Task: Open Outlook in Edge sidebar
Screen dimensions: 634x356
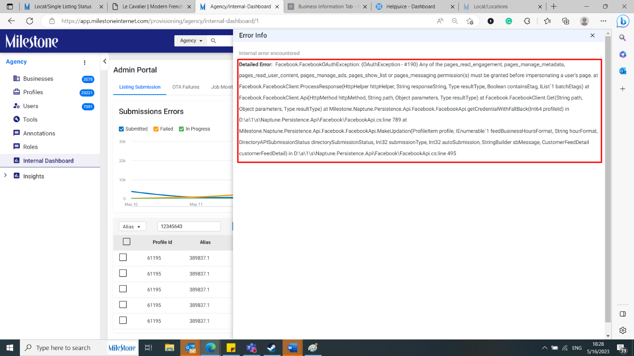Action: click(x=623, y=71)
